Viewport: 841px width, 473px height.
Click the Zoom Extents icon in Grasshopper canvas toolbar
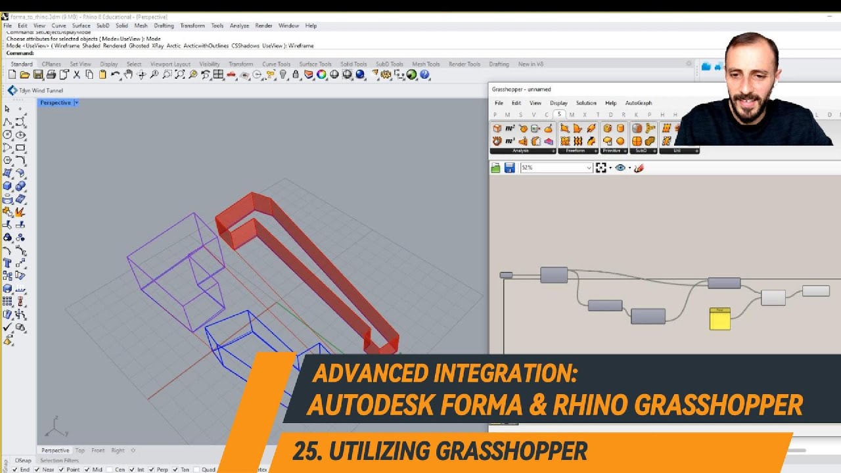pyautogui.click(x=601, y=168)
